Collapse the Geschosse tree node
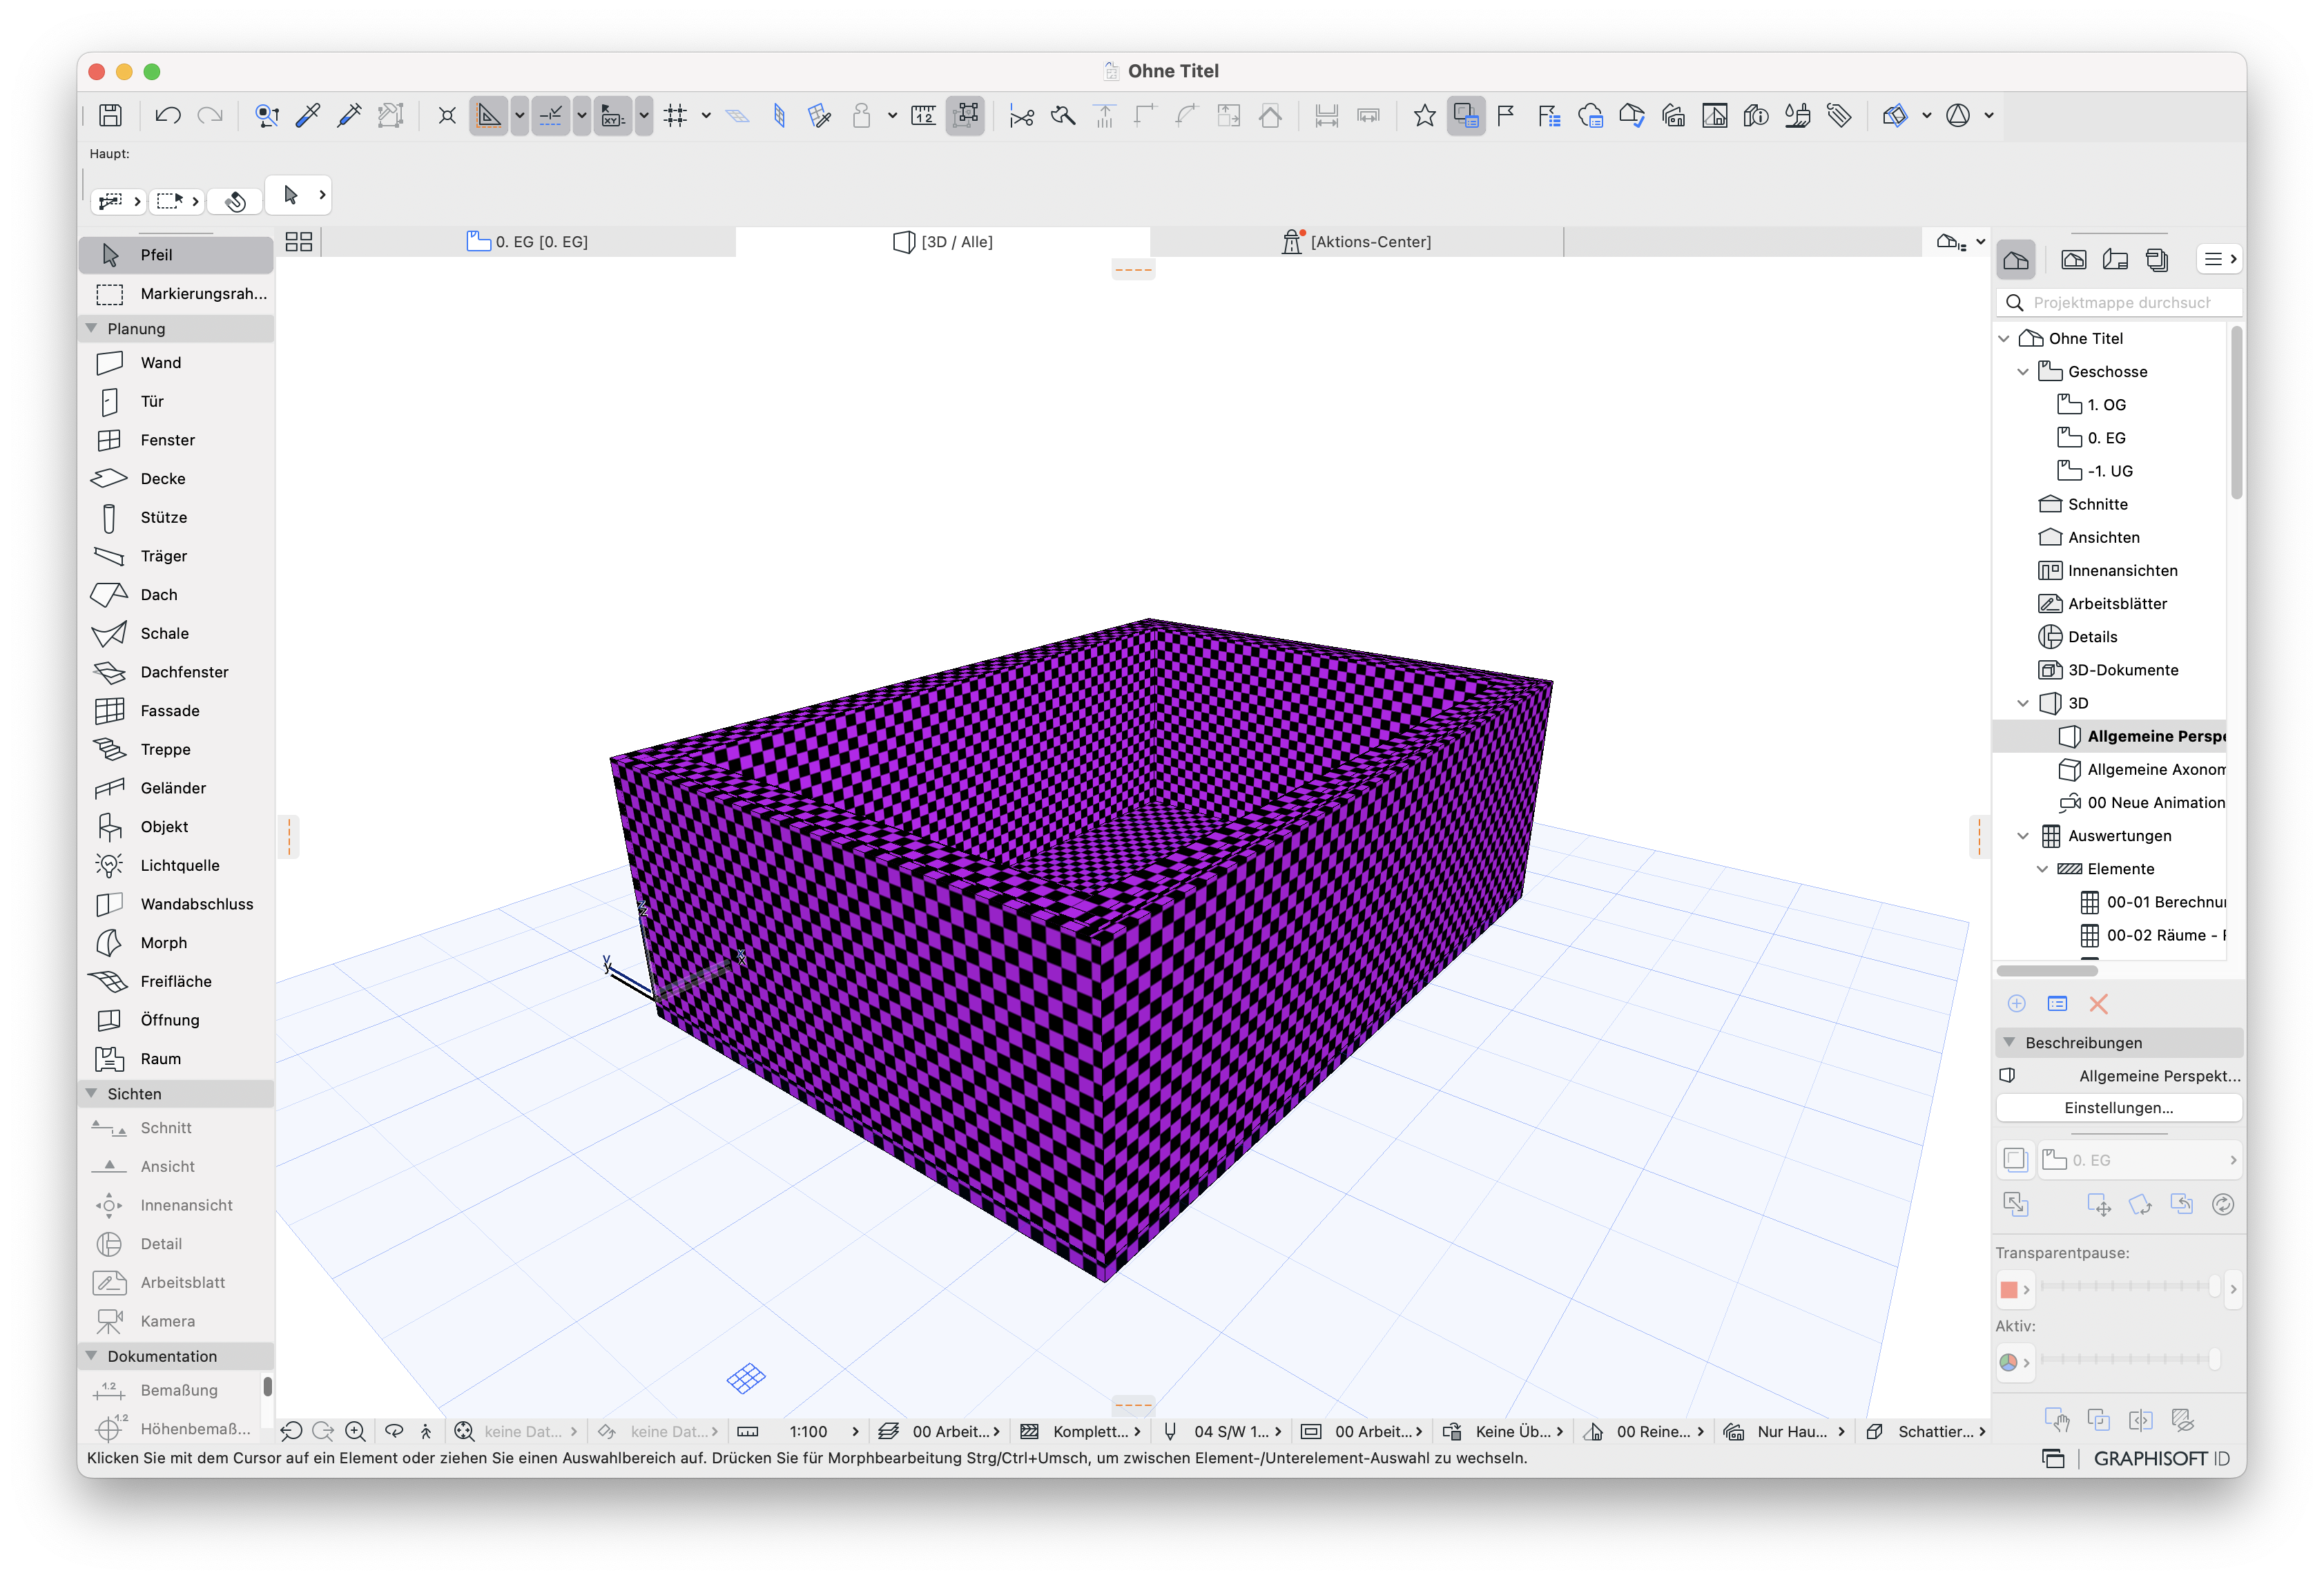 pos(2023,372)
